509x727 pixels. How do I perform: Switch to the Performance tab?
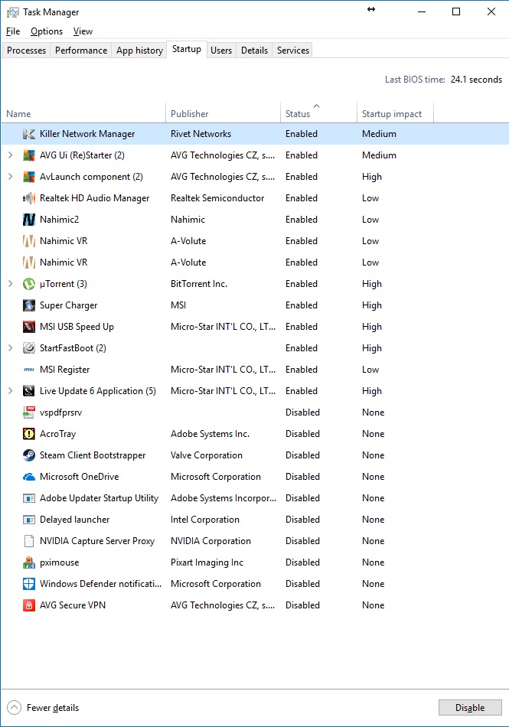(81, 50)
